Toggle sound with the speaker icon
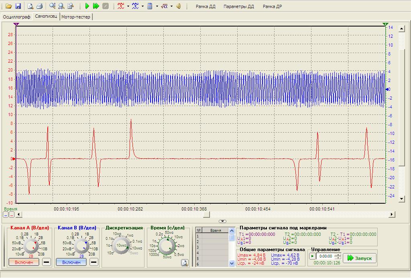 [179, 6]
